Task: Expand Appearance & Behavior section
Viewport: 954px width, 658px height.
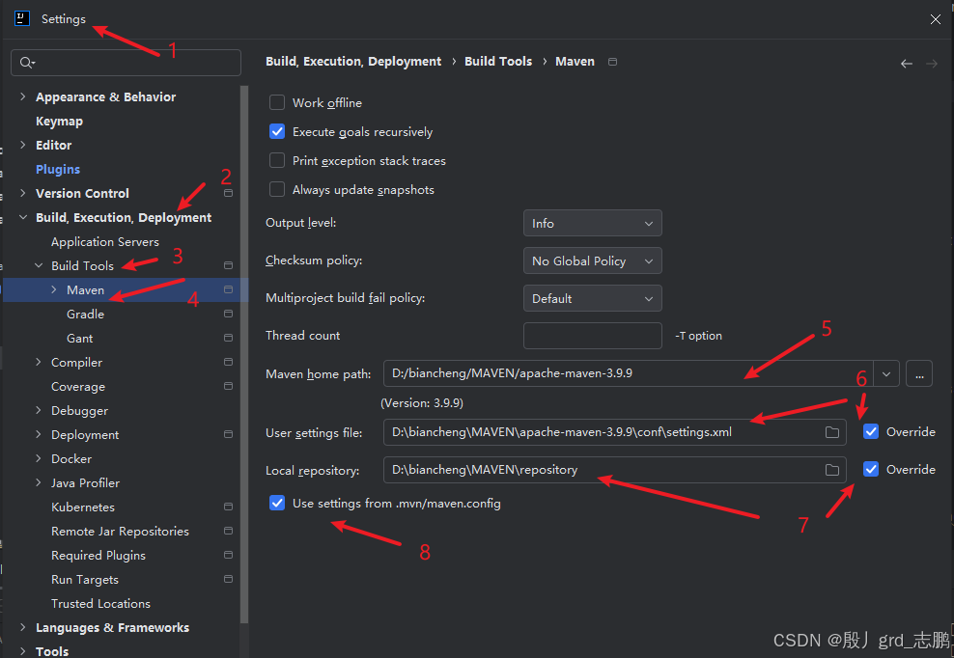Action: coord(22,96)
